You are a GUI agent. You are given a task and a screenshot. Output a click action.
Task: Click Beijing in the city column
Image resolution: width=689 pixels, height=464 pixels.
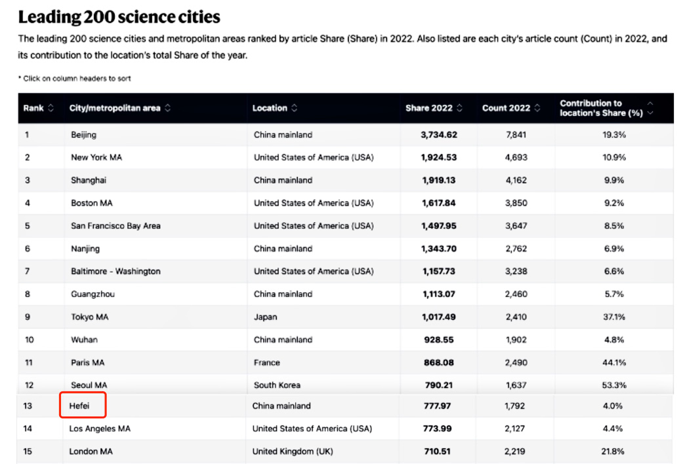tap(83, 134)
